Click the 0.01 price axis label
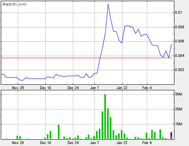Image resolution: width=189 pixels, height=146 pixels. tap(178, 13)
